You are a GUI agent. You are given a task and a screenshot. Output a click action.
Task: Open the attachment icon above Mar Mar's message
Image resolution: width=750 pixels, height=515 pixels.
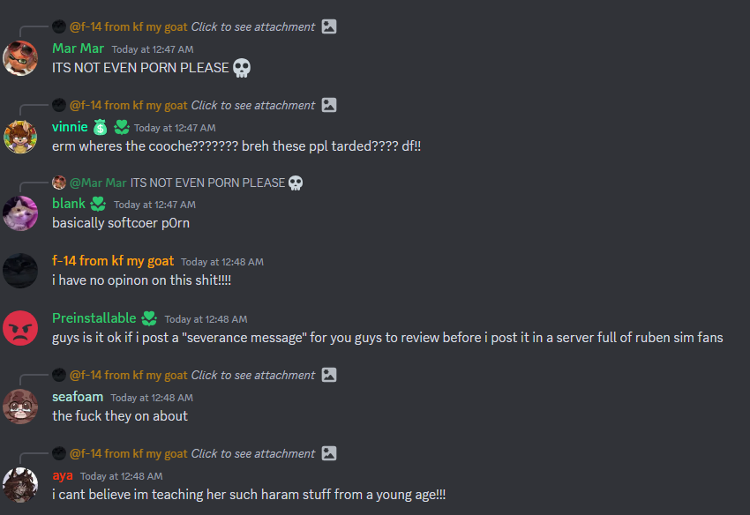[x=328, y=26]
